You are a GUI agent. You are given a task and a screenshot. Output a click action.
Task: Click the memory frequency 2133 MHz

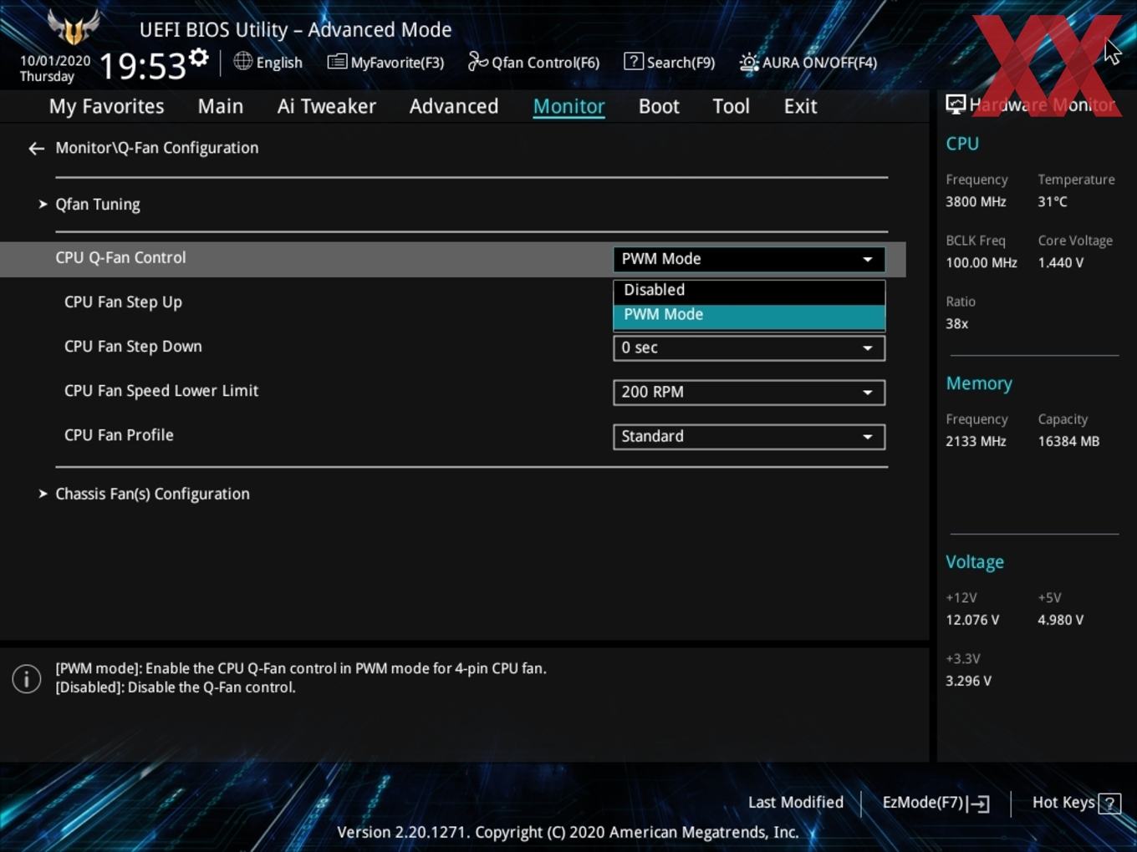click(976, 442)
